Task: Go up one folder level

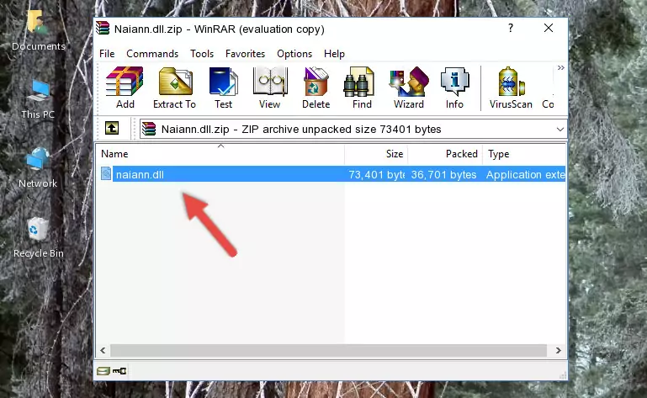Action: click(112, 129)
